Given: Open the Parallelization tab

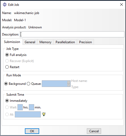Looking at the screenshot, I should click(x=65, y=42).
